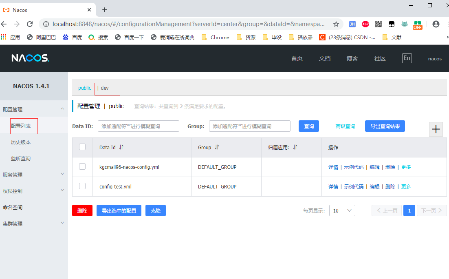
Task: Reload the page with refresh icon
Action: click(30, 24)
